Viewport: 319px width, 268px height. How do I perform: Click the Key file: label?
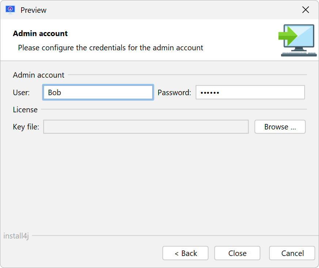pyautogui.click(x=26, y=127)
